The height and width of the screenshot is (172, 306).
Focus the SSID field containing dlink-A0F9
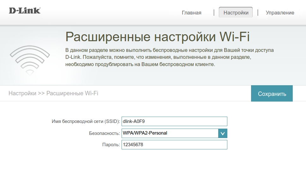174,121
